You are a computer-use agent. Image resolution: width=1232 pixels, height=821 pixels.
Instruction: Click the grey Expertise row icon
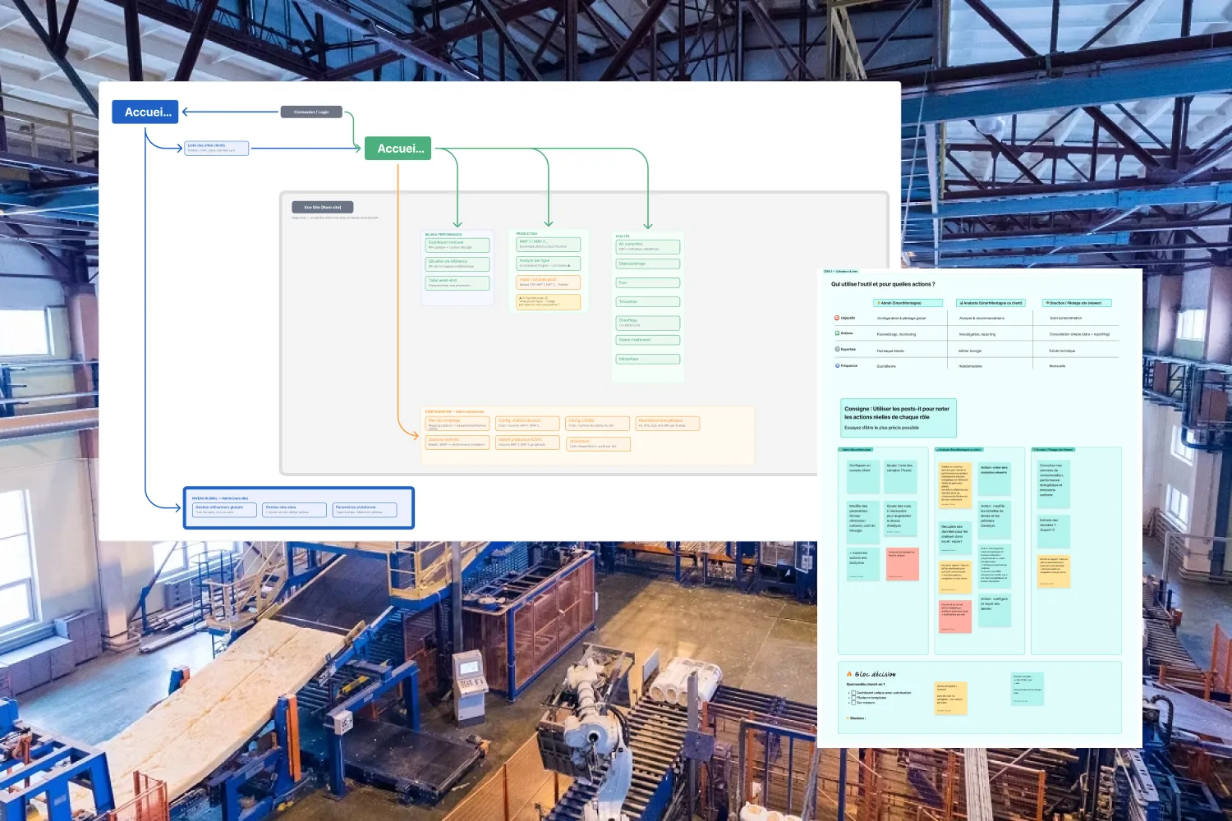[837, 350]
